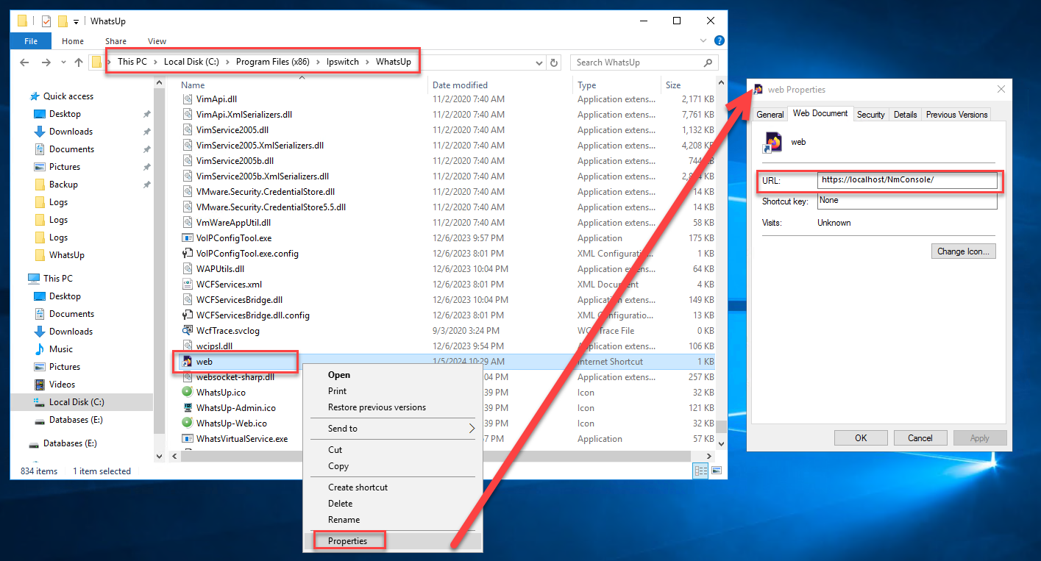This screenshot has width=1041, height=561.
Task: Open the recent locations dropdown arrow
Action: [63, 62]
